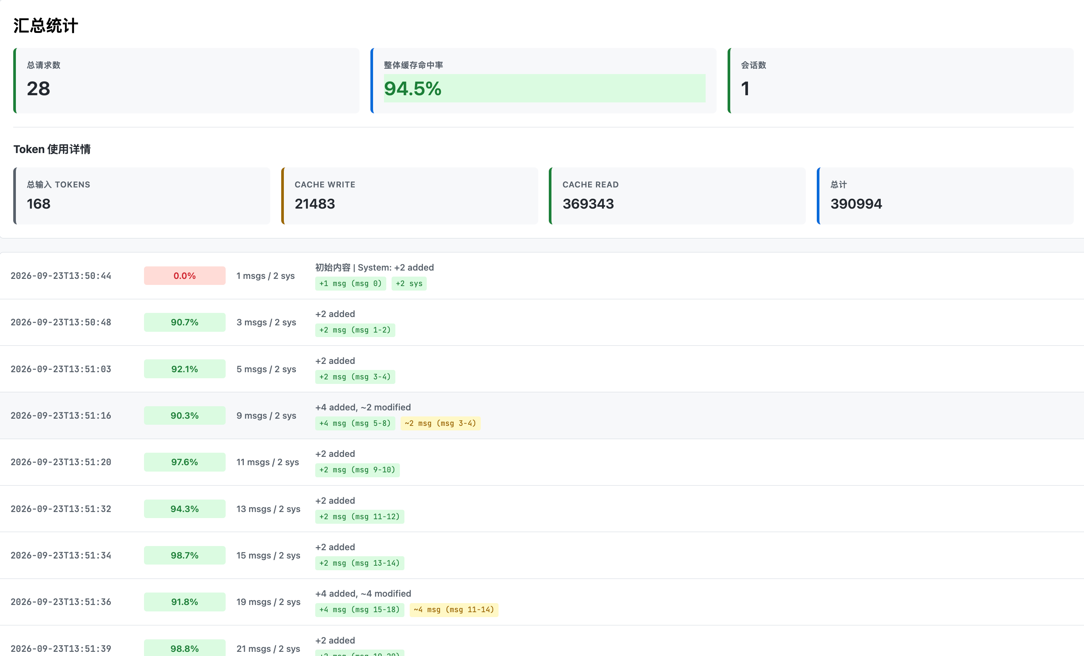Click the '+4 msg (msg 15-18)' tag
The height and width of the screenshot is (656, 1084).
[359, 610]
